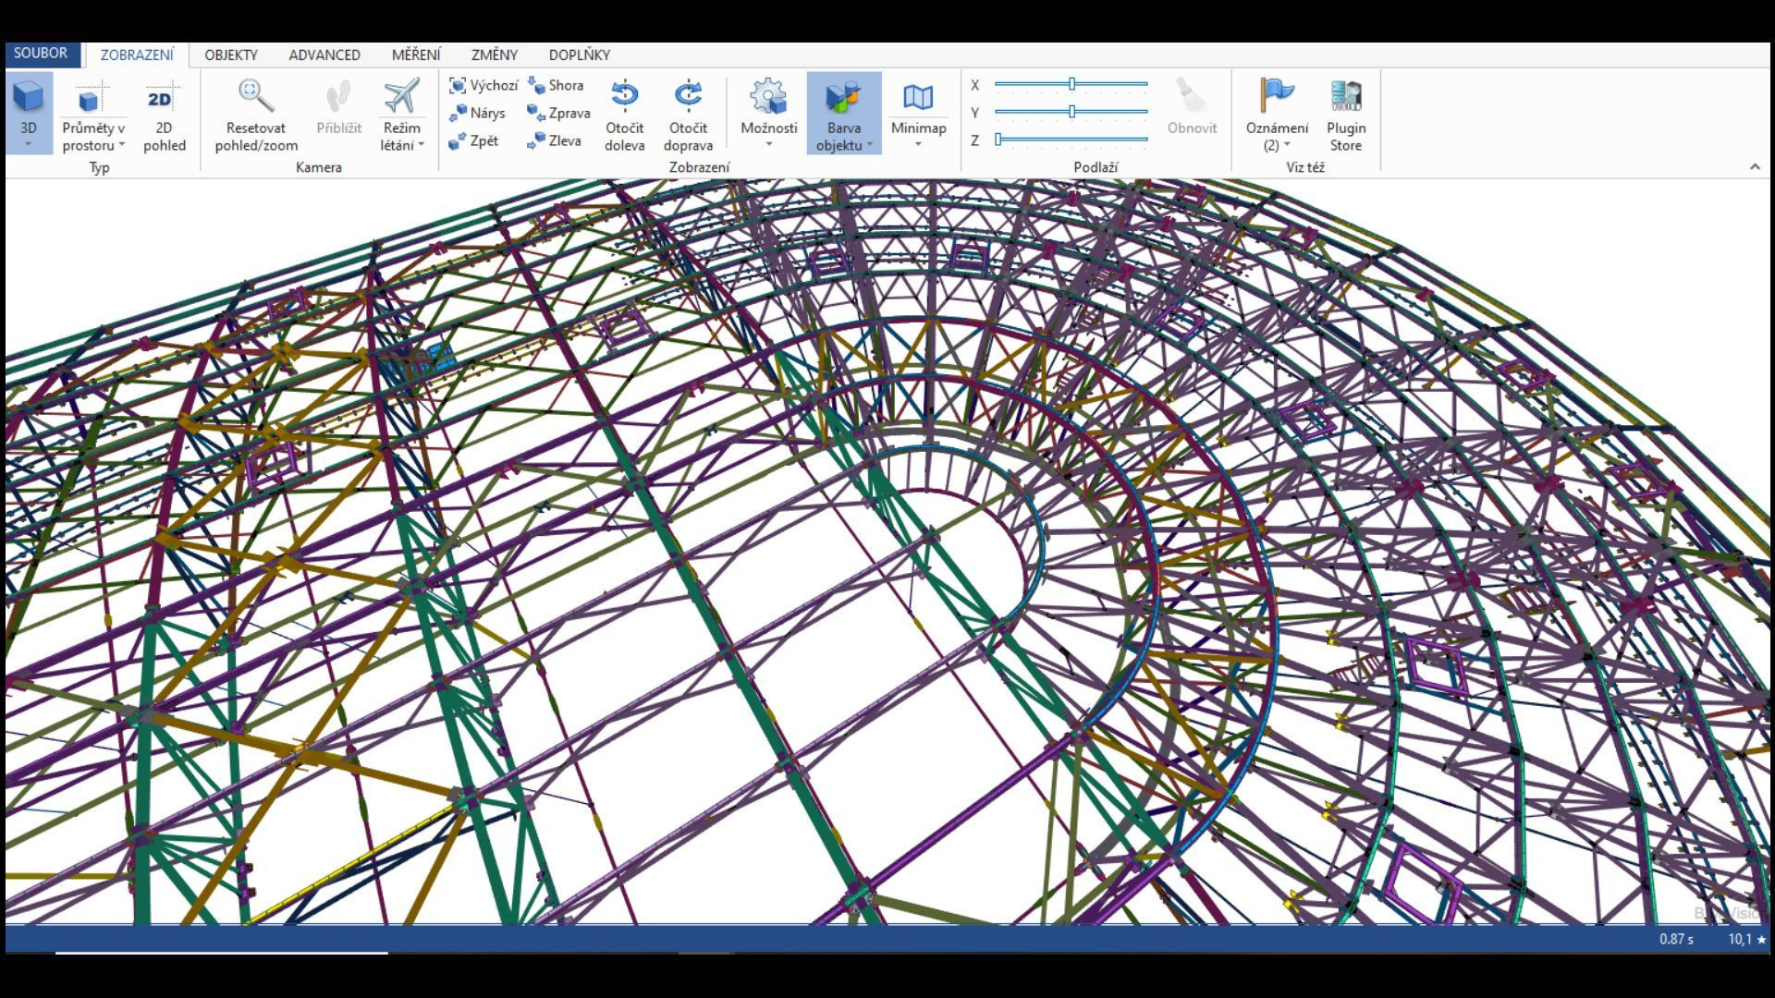Viewport: 1775px width, 998px height.
Task: Switch to the MĚŘENÍ tab
Action: tap(416, 55)
